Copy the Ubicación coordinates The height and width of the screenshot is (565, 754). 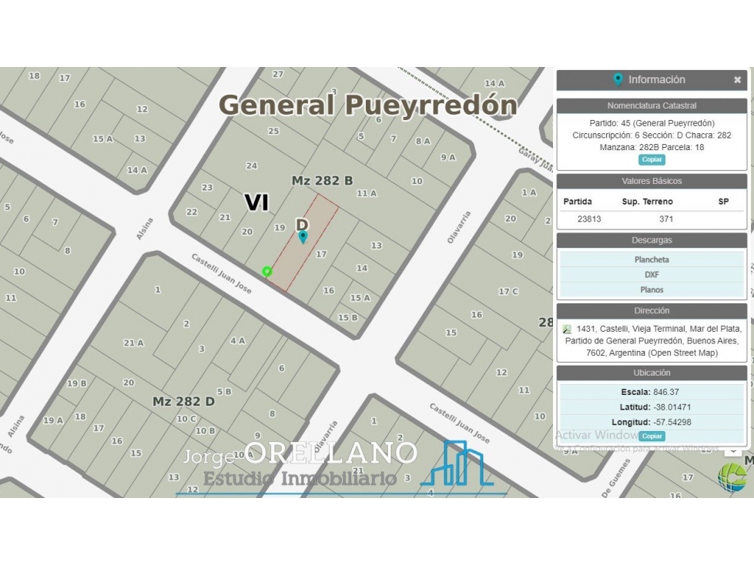click(x=652, y=436)
